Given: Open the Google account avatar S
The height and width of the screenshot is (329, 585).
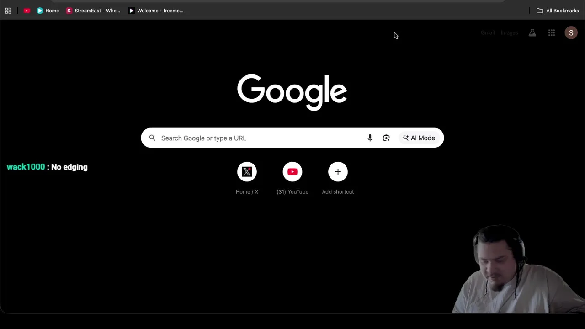Looking at the screenshot, I should [x=571, y=33].
